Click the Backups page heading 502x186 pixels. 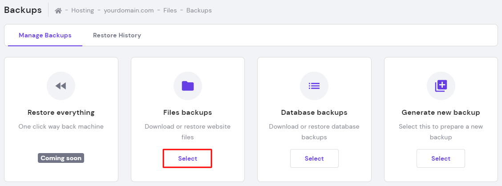(23, 10)
